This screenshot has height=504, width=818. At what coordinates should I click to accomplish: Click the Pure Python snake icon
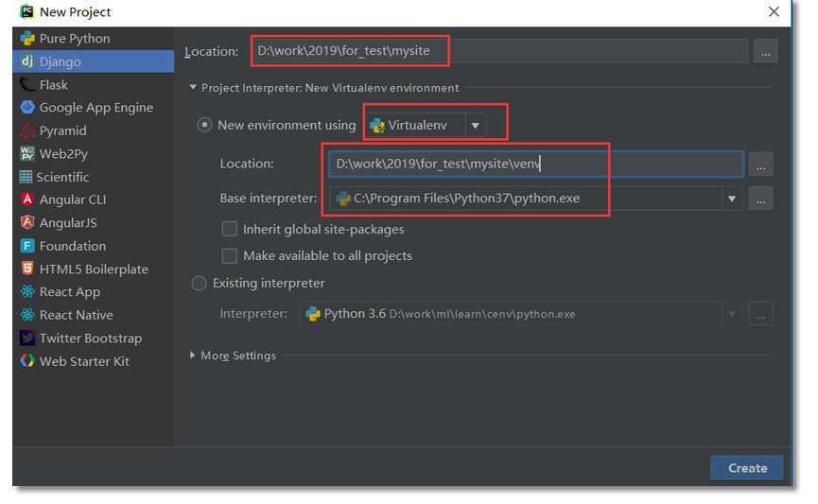[x=27, y=38]
